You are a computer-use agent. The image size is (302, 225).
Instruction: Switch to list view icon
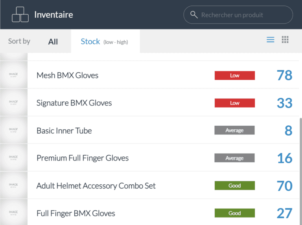[271, 40]
